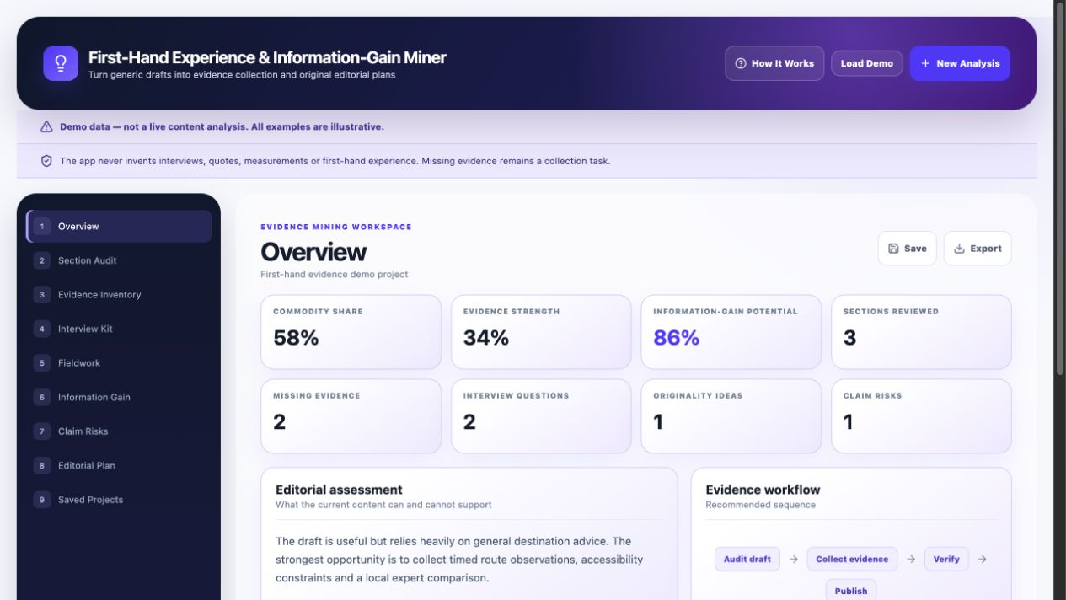Click the warning triangle icon in demo banner
The width and height of the screenshot is (1066, 600).
pyautogui.click(x=46, y=126)
